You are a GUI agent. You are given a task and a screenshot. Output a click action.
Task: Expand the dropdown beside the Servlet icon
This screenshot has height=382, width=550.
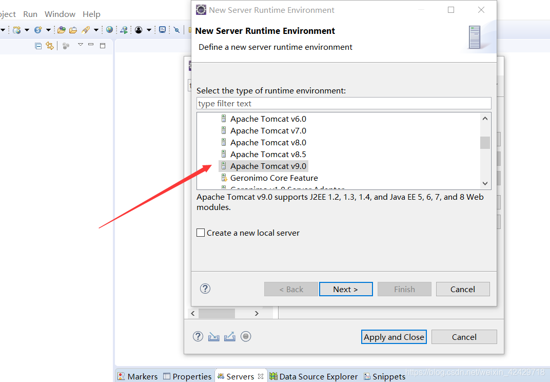48,30
